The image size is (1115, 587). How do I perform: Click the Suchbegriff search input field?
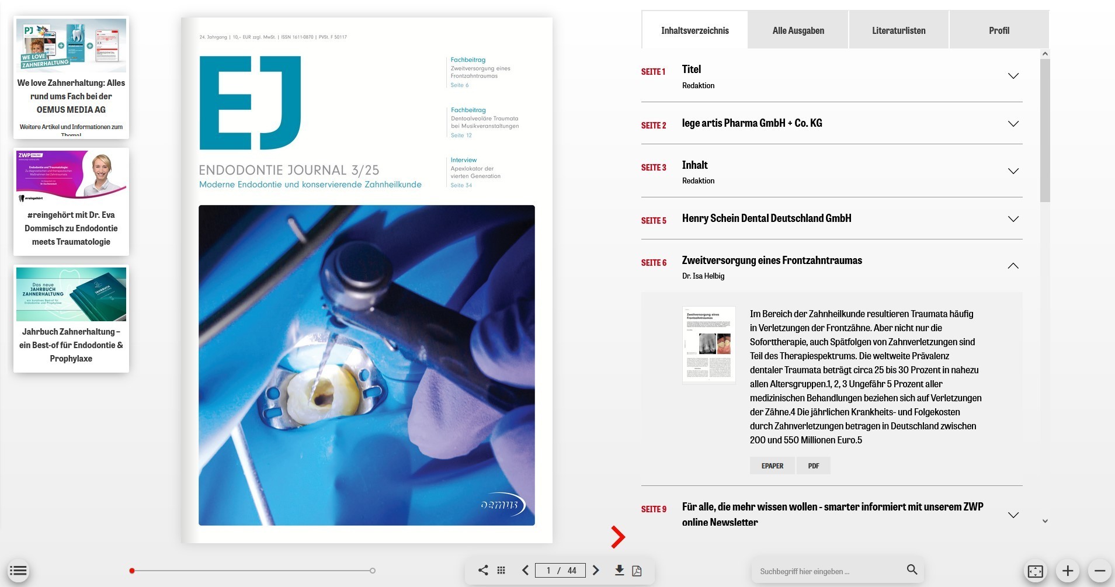(x=829, y=571)
